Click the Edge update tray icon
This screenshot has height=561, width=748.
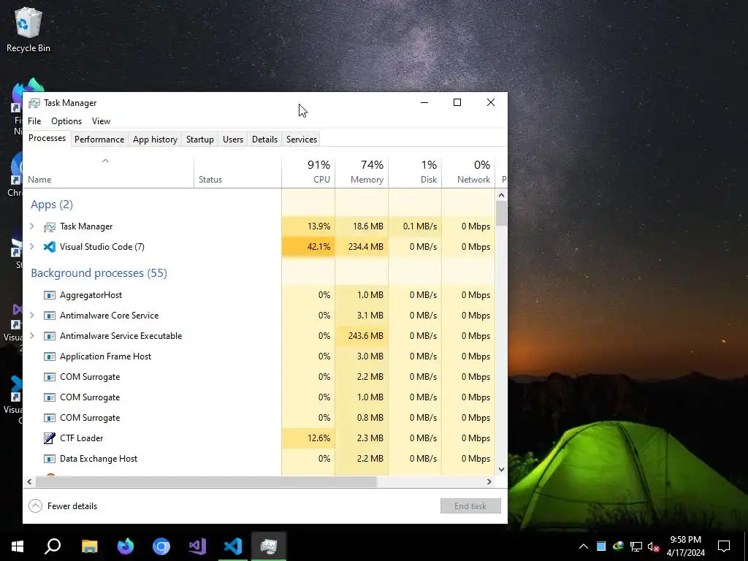[618, 546]
